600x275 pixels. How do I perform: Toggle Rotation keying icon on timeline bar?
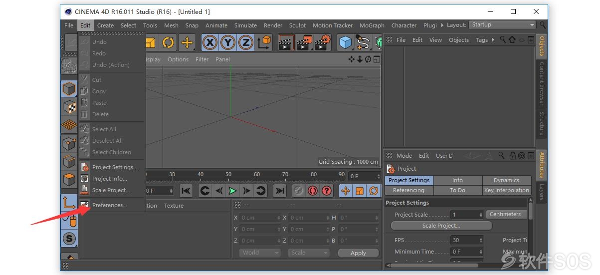(x=373, y=191)
